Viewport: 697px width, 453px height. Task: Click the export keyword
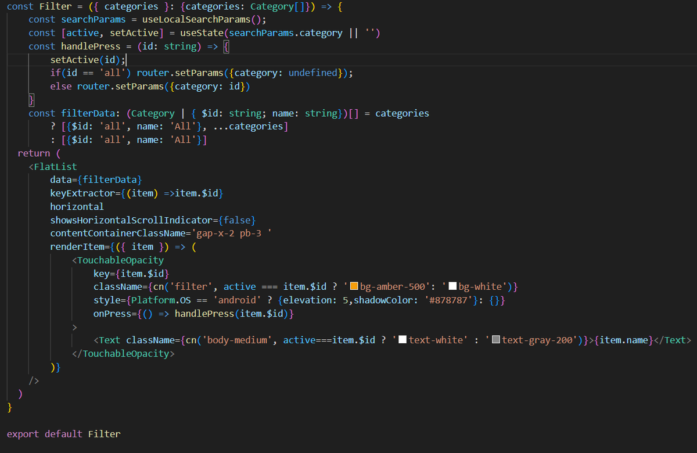(x=23, y=433)
